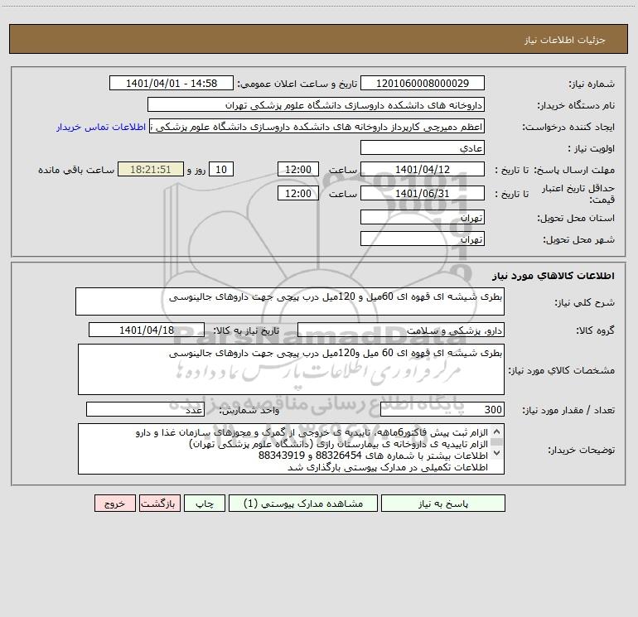Click the جزئیات اطلاعات نیاز header title

click(564, 40)
